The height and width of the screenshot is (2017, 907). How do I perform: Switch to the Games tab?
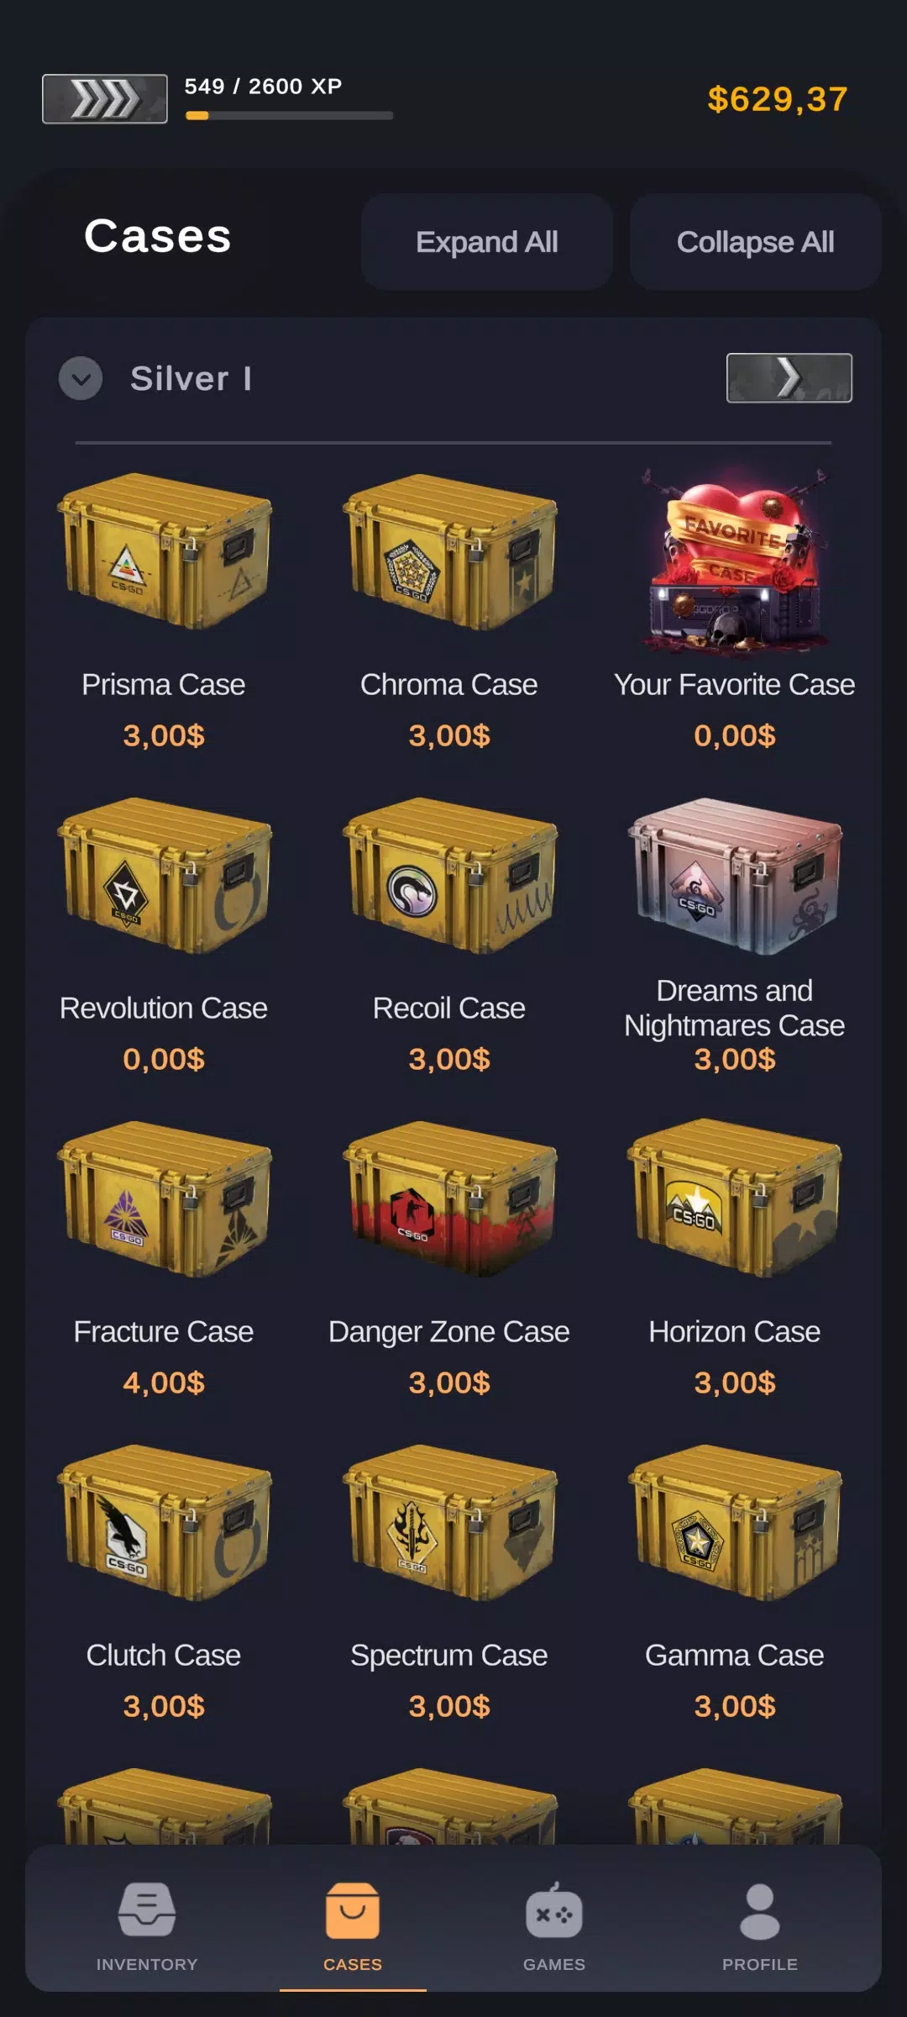(553, 1926)
